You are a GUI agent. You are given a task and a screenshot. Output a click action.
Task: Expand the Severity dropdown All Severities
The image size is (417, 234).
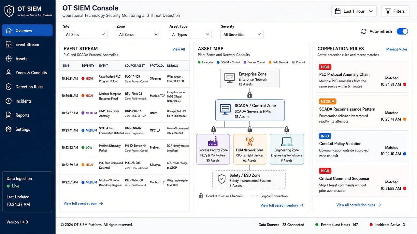point(242,34)
